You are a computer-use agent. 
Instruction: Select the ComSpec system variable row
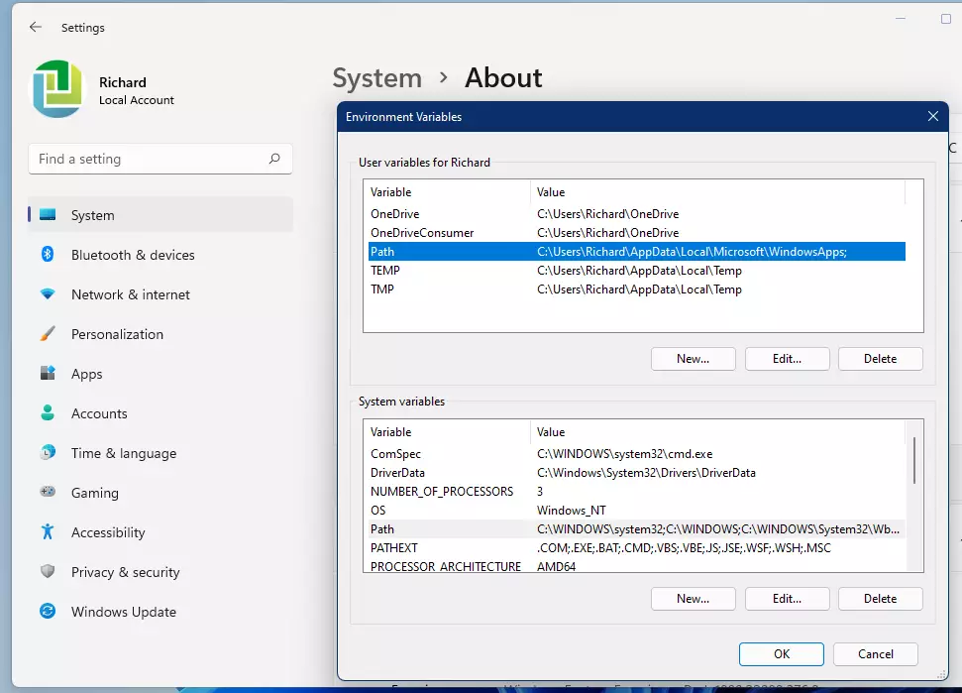637,454
